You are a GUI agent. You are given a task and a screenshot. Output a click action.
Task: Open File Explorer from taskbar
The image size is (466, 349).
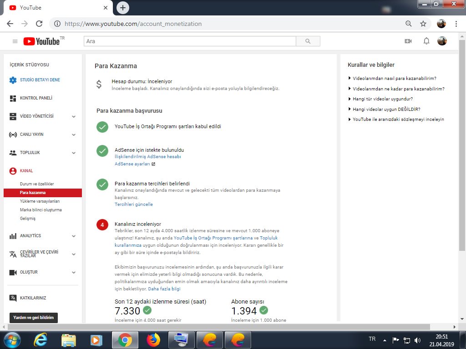pos(69,340)
